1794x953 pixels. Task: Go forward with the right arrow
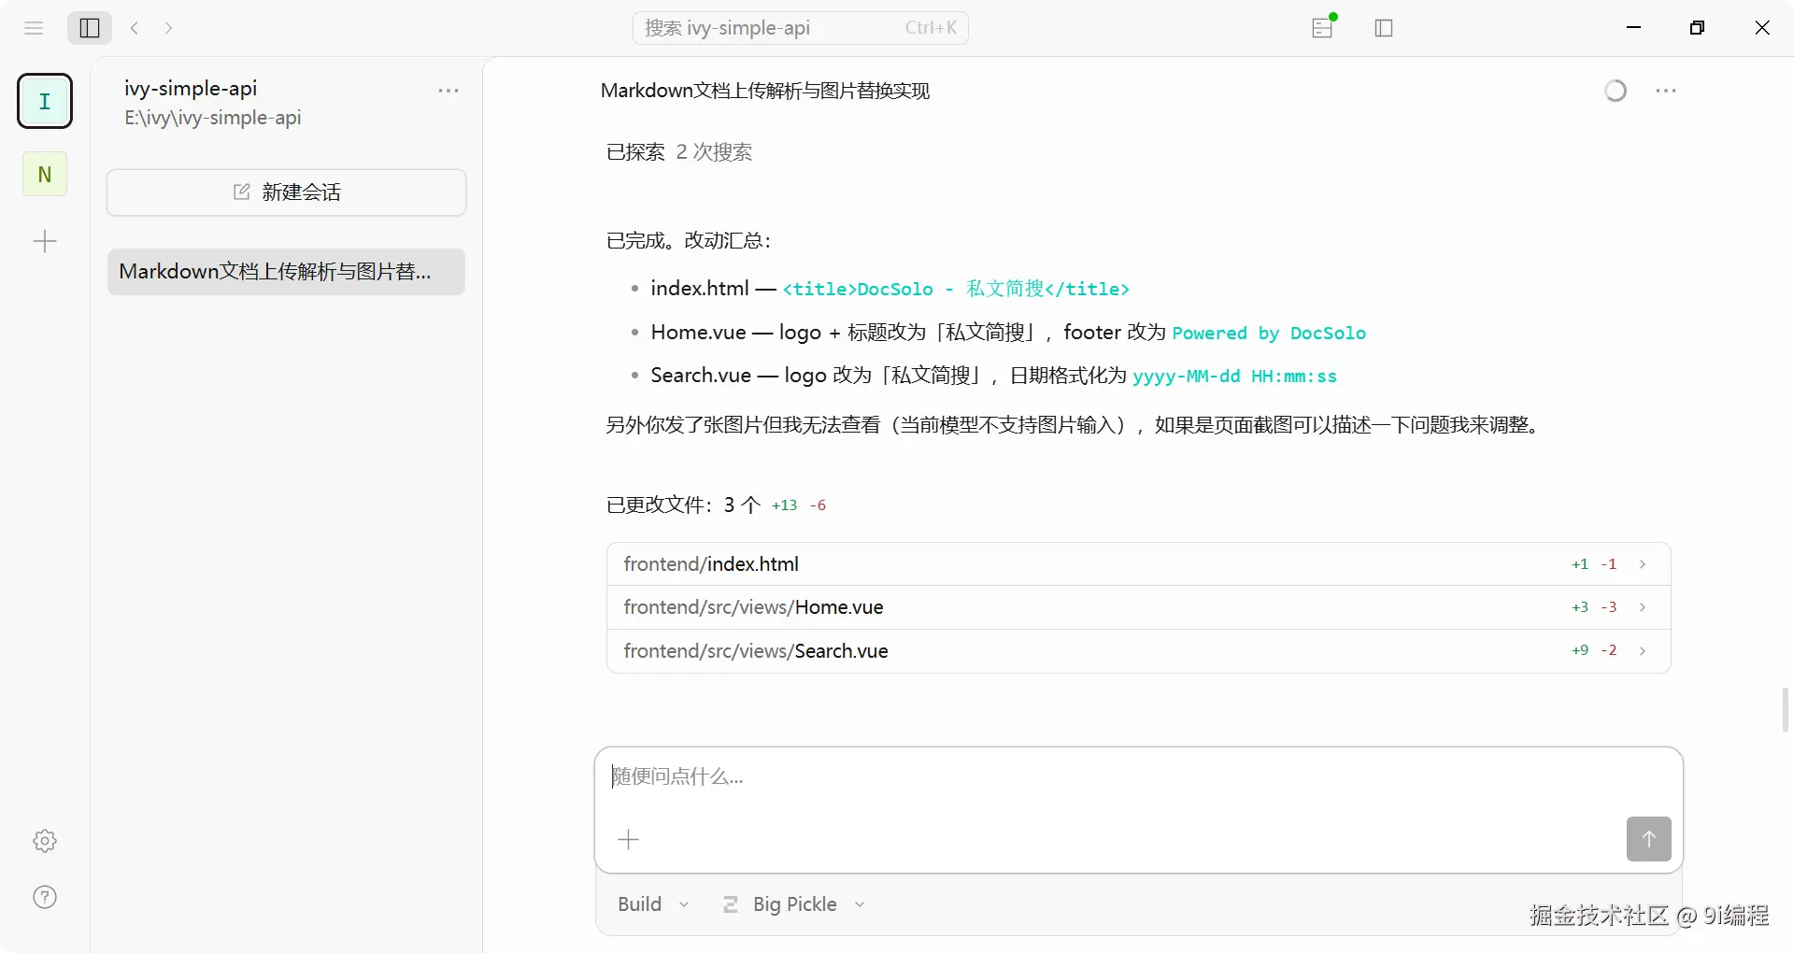(168, 28)
